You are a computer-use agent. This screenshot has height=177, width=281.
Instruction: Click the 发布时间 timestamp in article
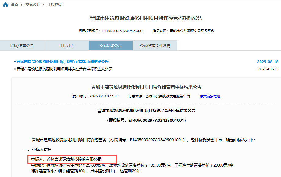(x=104, y=96)
